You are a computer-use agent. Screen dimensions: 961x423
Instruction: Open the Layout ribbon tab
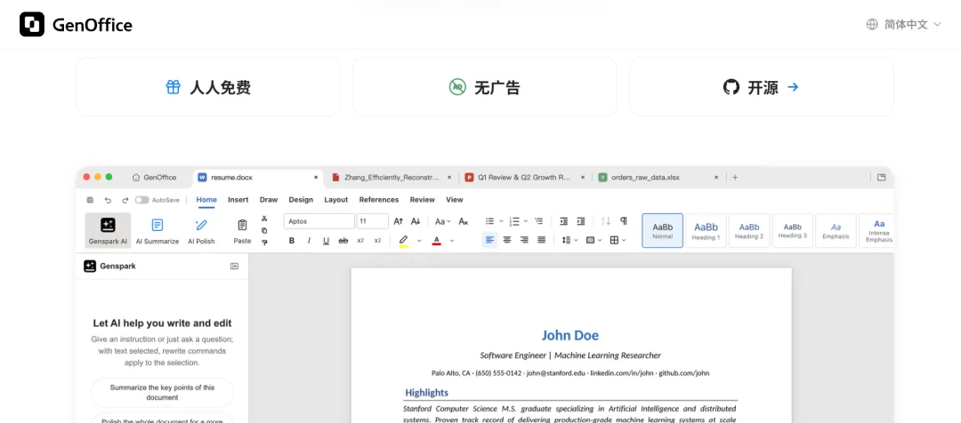point(335,200)
